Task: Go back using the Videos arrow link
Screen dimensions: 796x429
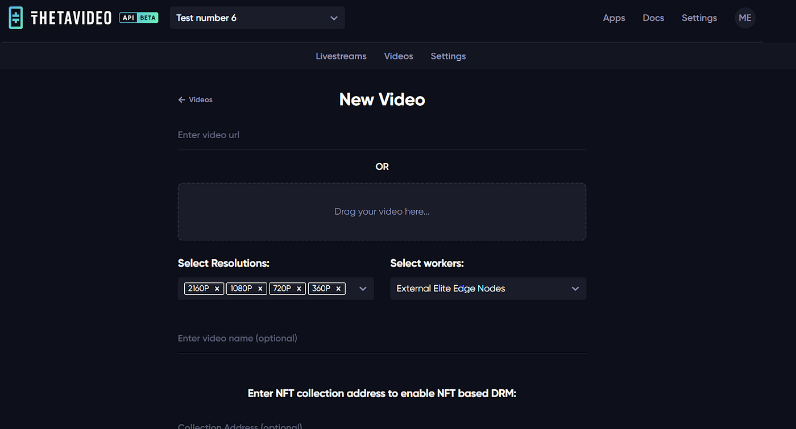Action: click(x=195, y=99)
